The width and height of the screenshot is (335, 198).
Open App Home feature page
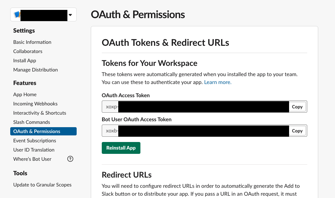click(x=25, y=95)
